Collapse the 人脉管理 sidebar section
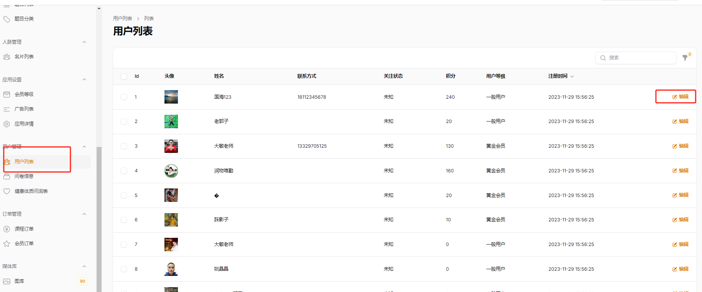 coord(84,42)
